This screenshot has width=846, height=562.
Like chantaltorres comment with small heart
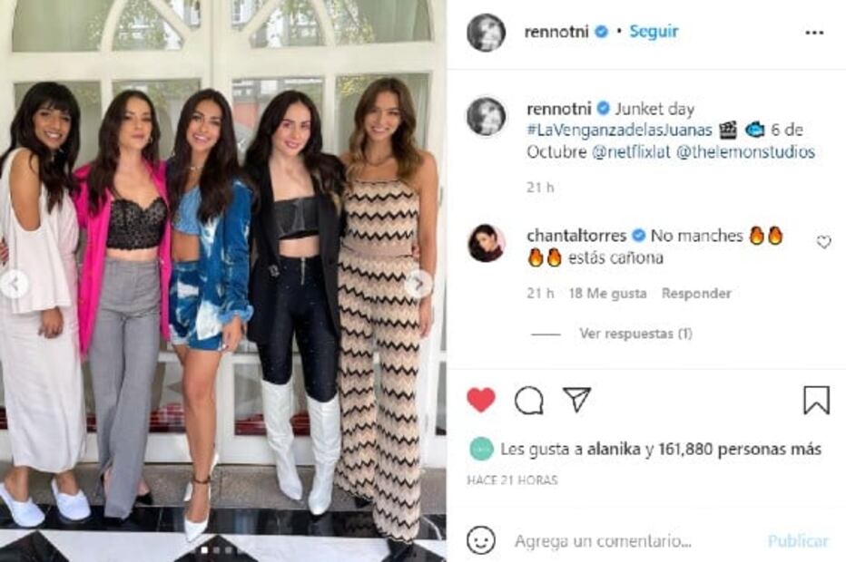(823, 242)
